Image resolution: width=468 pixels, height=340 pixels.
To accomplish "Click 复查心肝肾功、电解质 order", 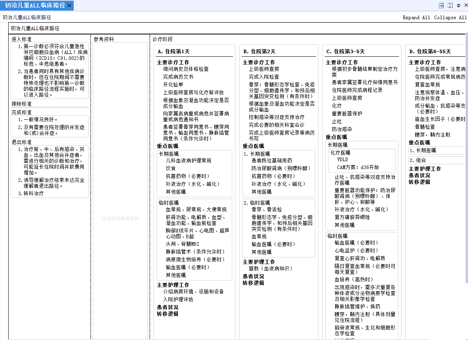I will 360,258.
